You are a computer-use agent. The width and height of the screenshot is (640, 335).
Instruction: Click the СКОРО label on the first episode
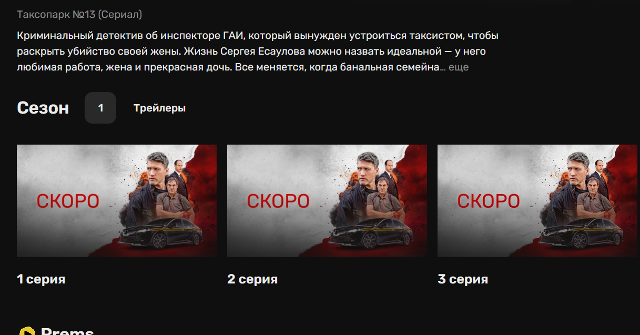[68, 201]
